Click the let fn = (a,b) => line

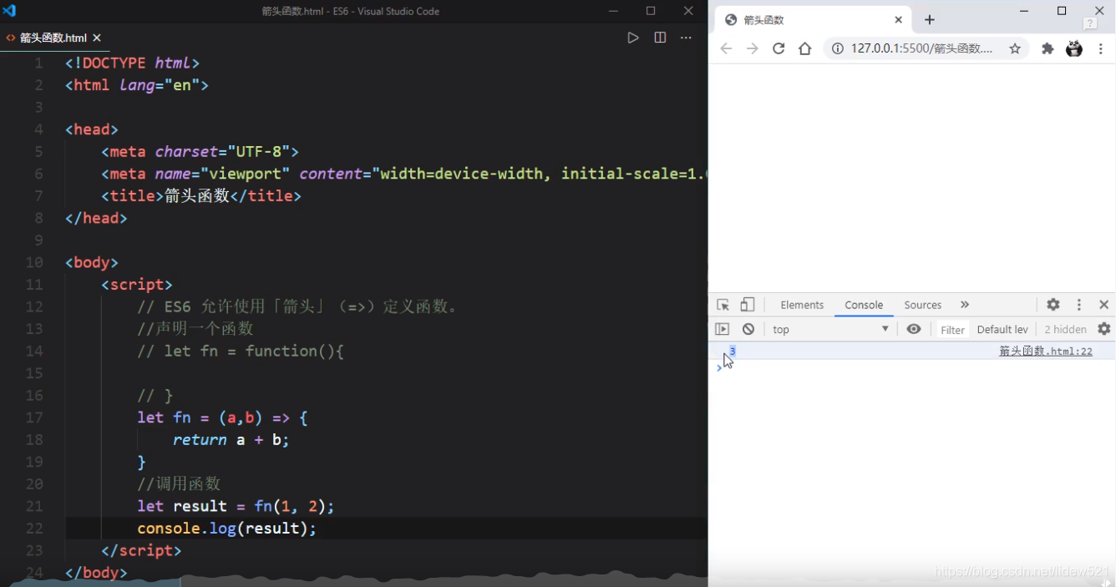[222, 417]
